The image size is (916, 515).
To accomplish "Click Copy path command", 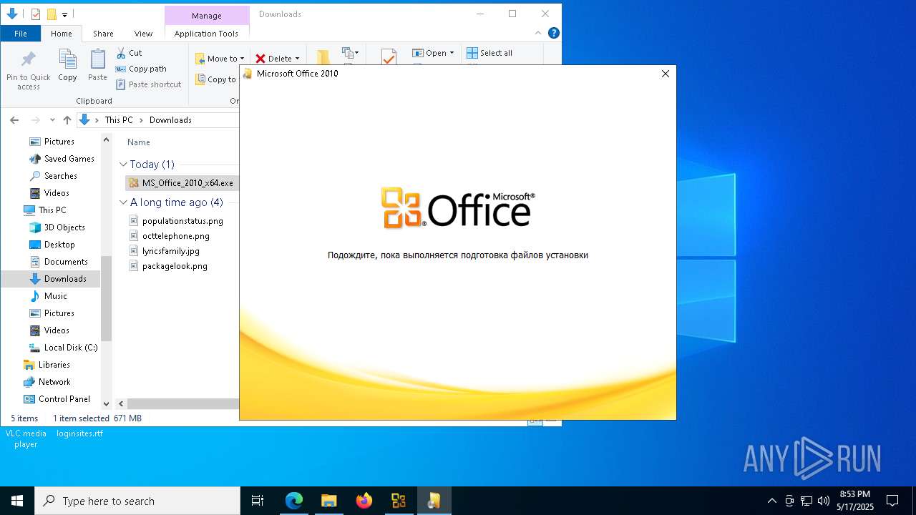I will point(141,69).
